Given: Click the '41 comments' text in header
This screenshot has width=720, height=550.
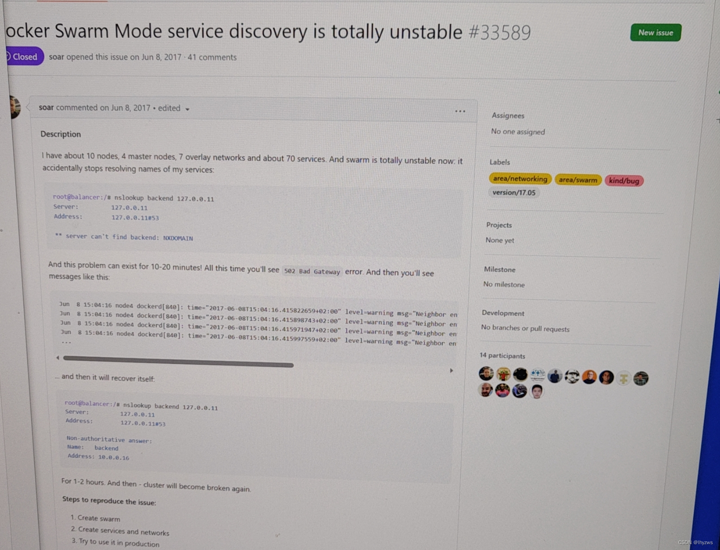Looking at the screenshot, I should click(x=212, y=57).
